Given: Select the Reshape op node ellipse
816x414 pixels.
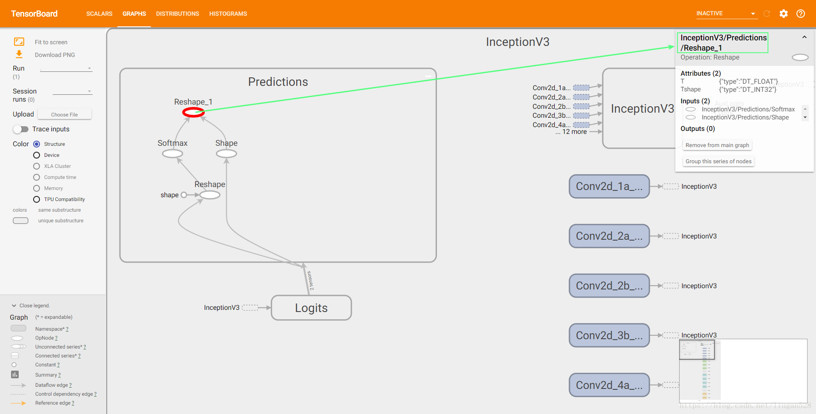Looking at the screenshot, I should tap(210, 195).
